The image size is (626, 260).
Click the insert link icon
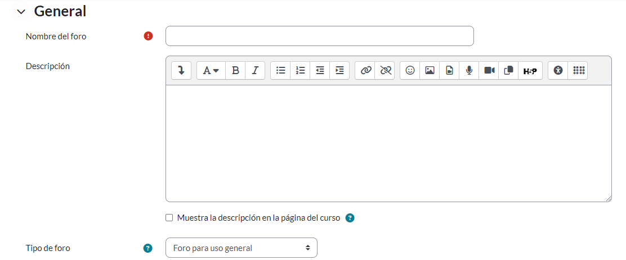[366, 70]
